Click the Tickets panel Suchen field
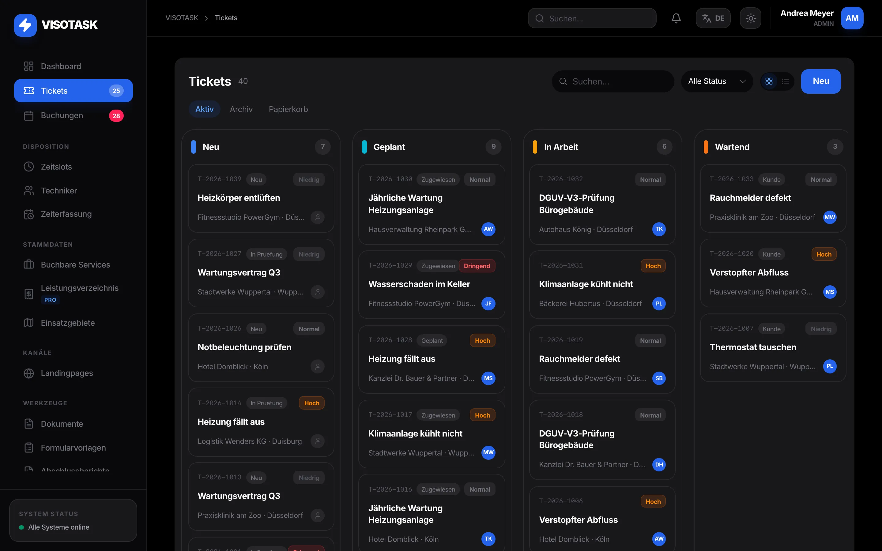 (613, 81)
